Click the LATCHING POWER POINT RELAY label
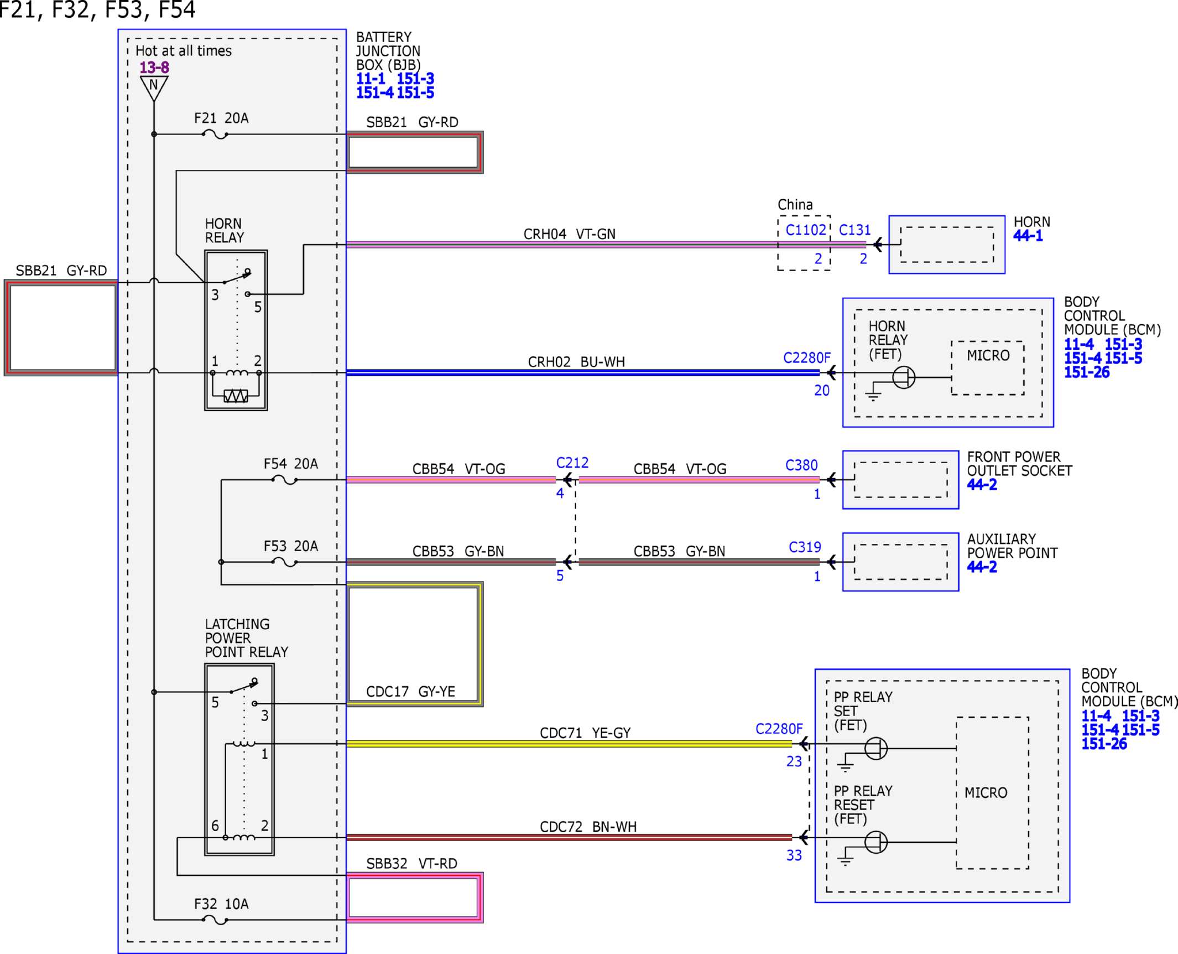1178x954 pixels. 247,638
